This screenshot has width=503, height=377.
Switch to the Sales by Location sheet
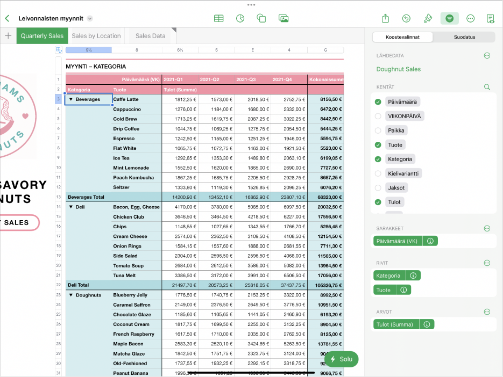tap(96, 36)
